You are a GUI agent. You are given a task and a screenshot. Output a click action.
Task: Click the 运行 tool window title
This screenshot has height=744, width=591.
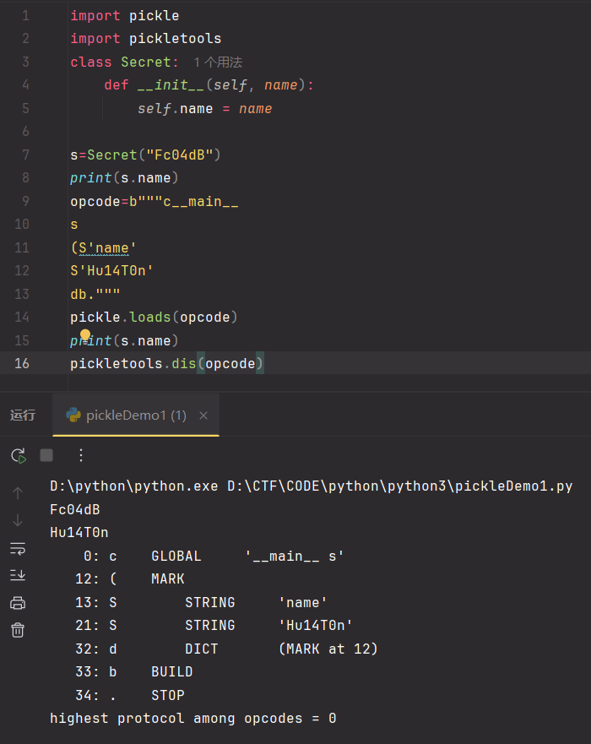pyautogui.click(x=23, y=415)
